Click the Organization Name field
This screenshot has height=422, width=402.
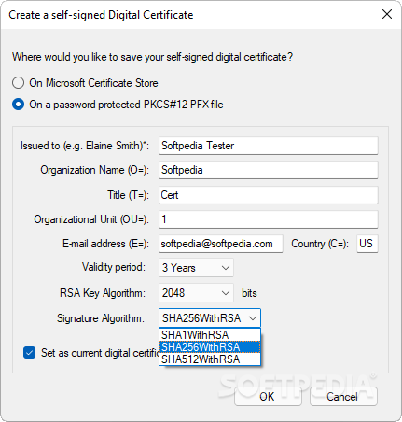tap(269, 170)
